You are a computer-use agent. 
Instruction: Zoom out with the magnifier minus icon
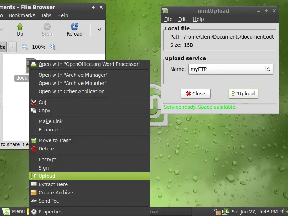[25, 47]
